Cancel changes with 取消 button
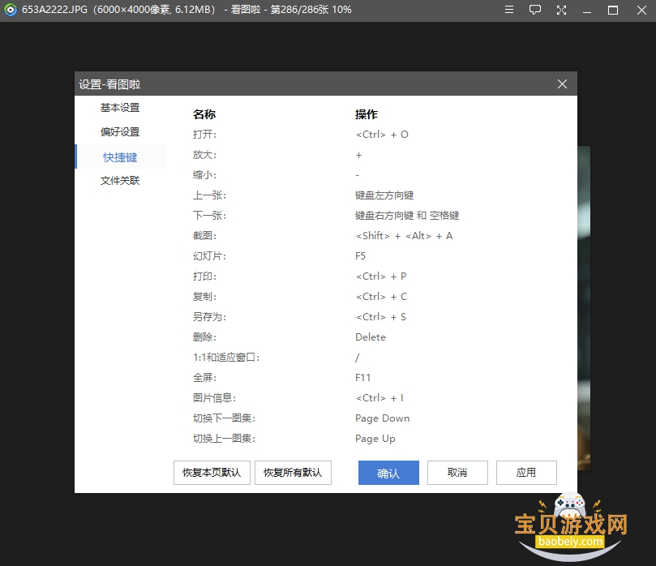The width and height of the screenshot is (656, 566). 457,473
